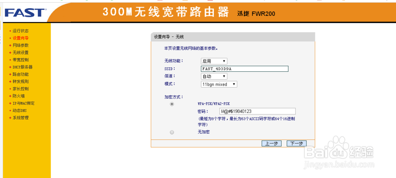This screenshot has width=396, height=178.
Task: Expand 转发规则 menu
Action: click(21, 82)
